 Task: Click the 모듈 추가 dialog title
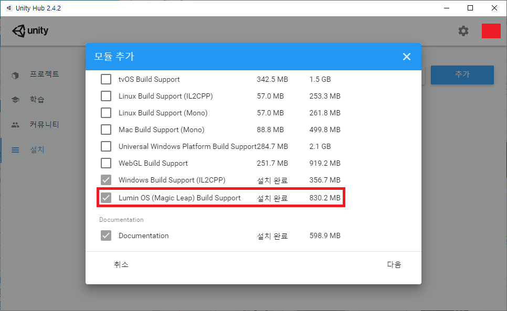(x=114, y=57)
